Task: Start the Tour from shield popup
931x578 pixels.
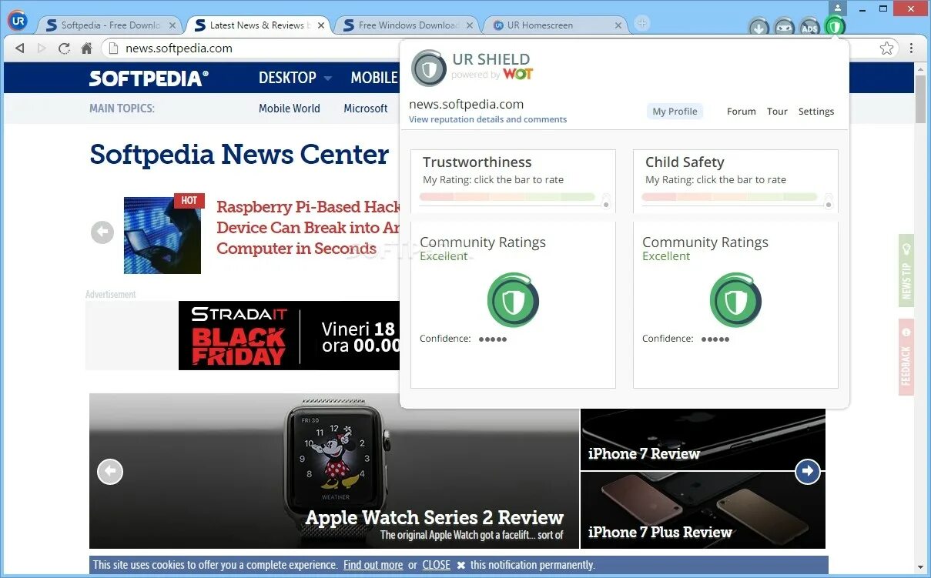Action: coord(777,112)
